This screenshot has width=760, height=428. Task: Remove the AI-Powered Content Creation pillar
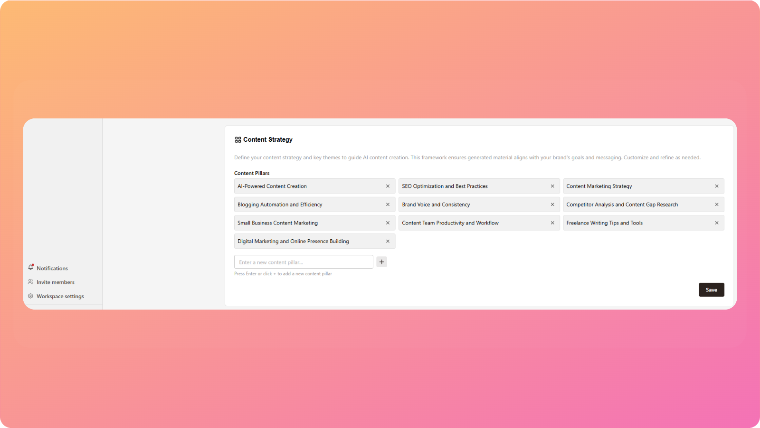tap(388, 186)
